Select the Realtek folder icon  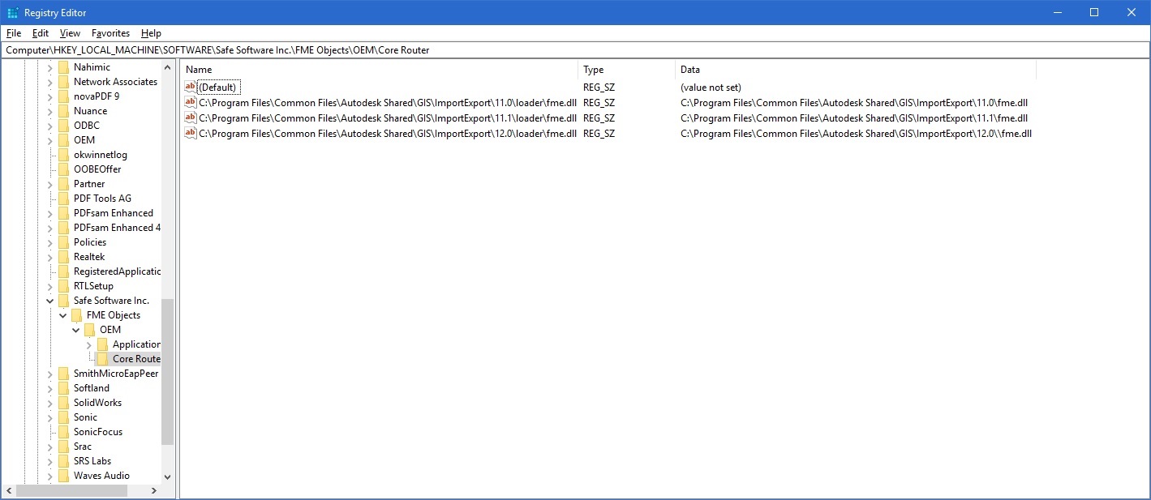click(64, 257)
